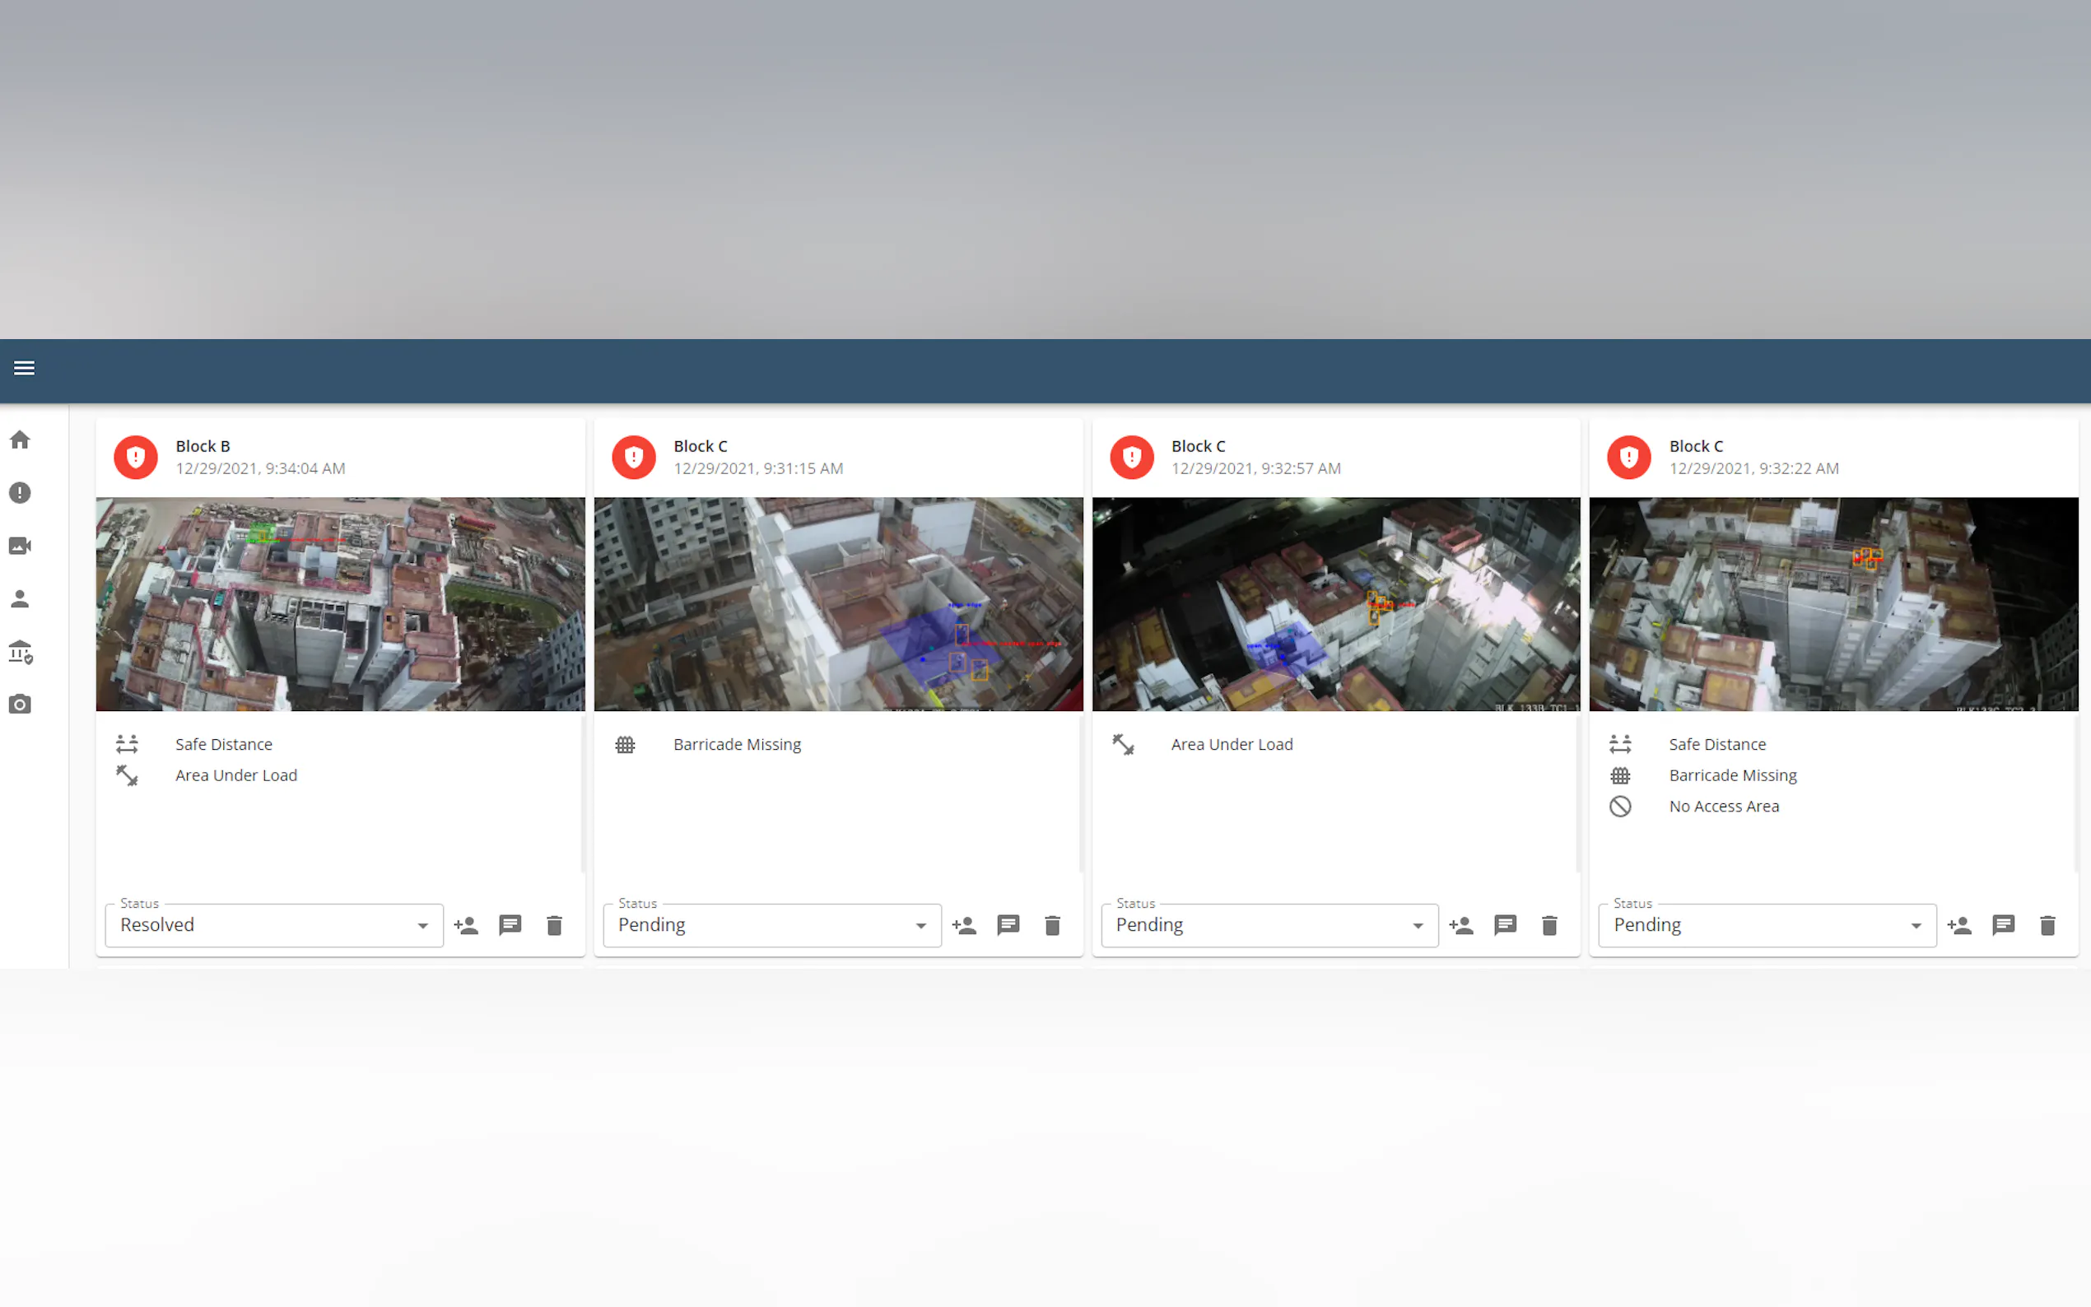Open the user profile sidebar icon
Screen dimensions: 2091x1307
(20, 598)
